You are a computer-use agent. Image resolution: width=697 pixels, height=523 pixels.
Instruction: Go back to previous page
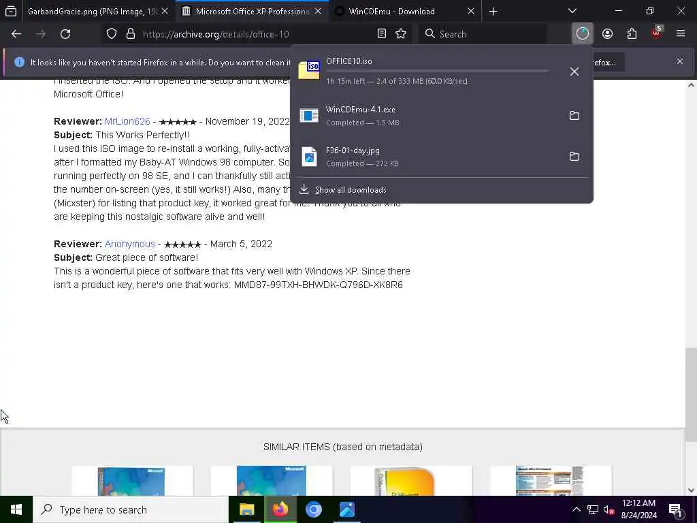tap(16, 34)
